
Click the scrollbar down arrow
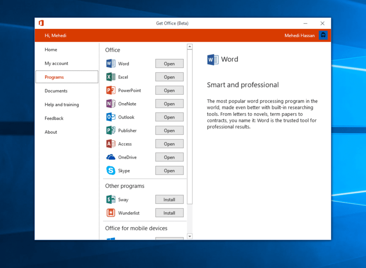189,236
